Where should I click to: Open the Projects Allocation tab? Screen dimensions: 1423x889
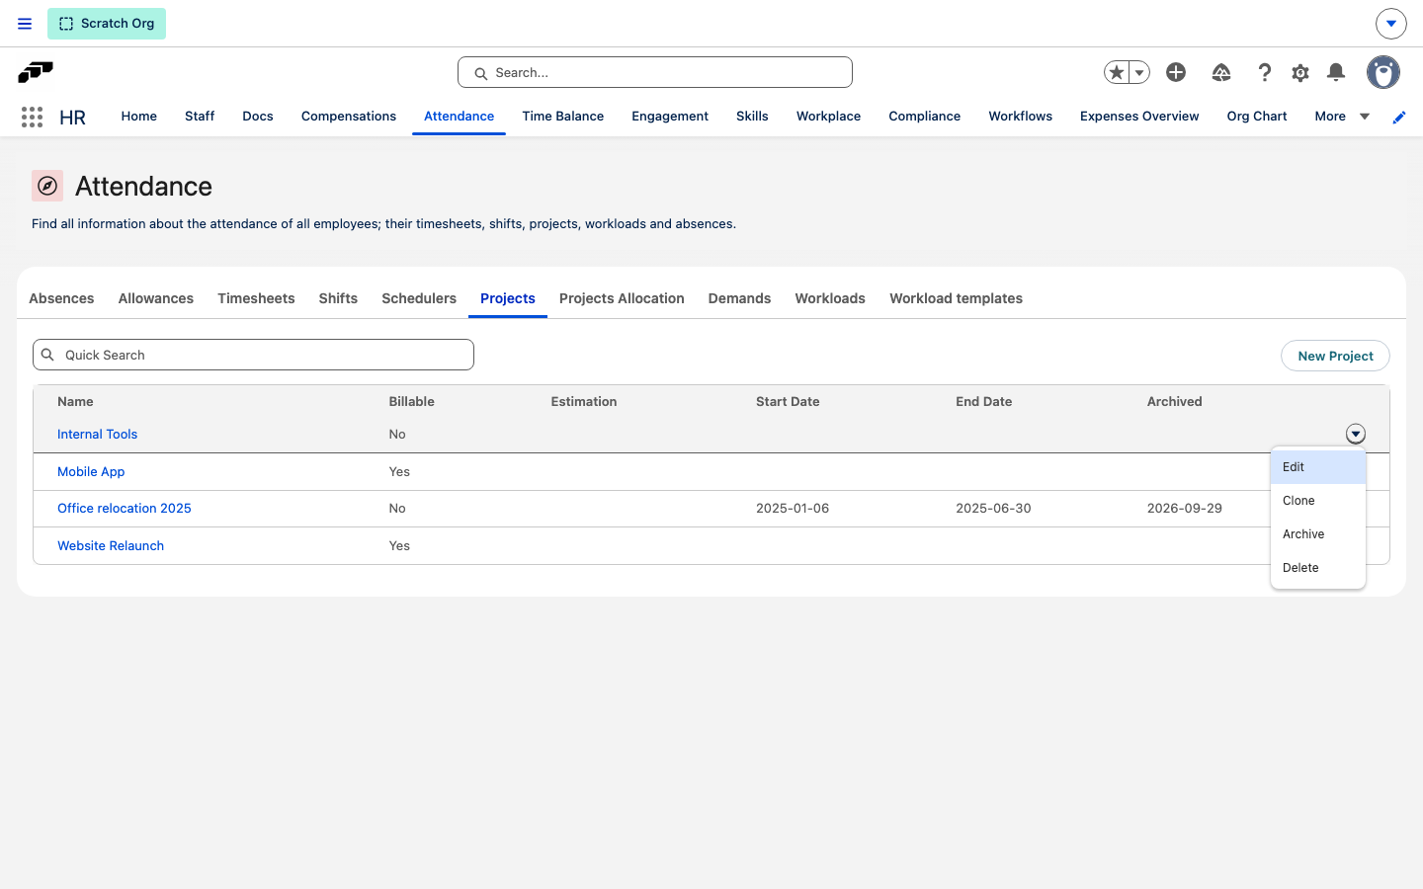[622, 298]
